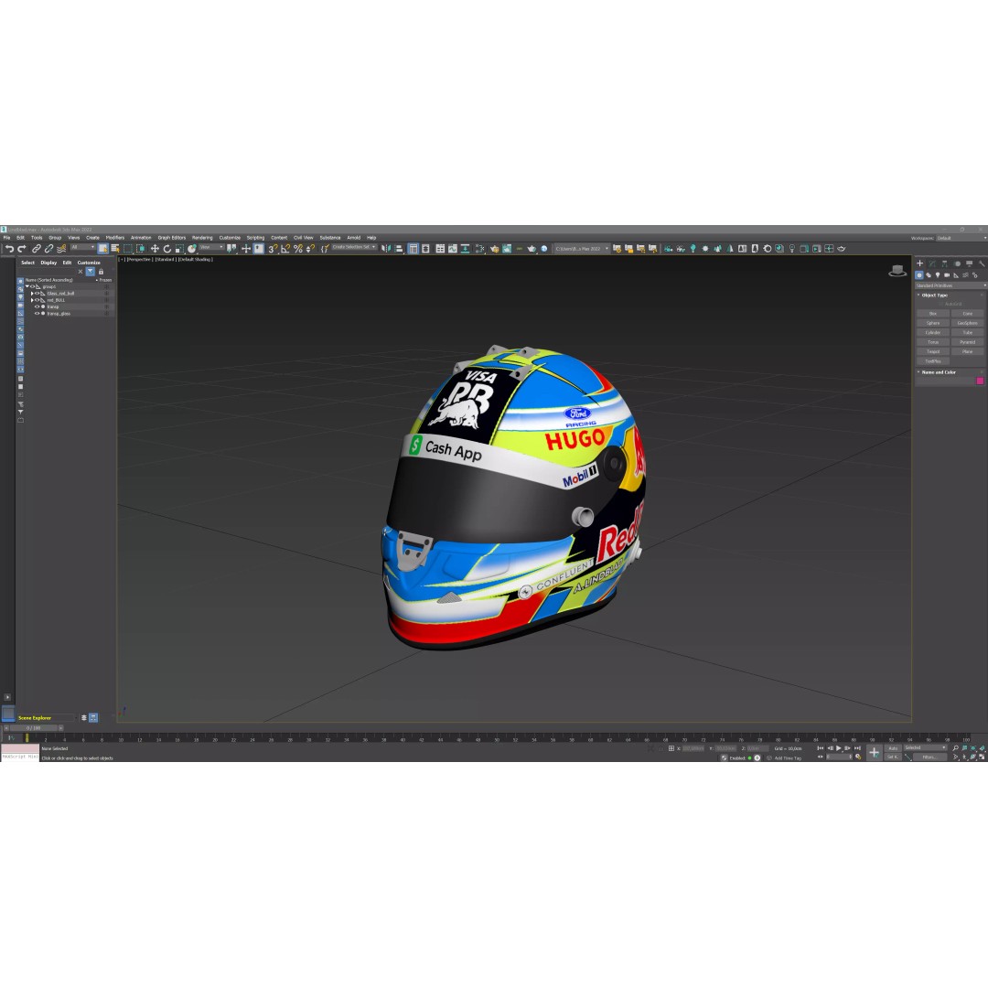Image resolution: width=988 pixels, height=988 pixels.
Task: Open the Arnold menu
Action: click(x=353, y=238)
